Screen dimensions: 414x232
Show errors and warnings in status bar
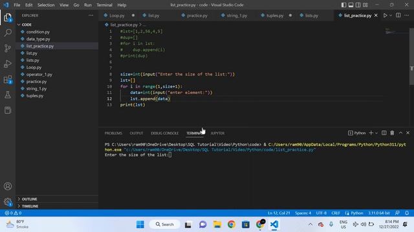pyautogui.click(x=13, y=213)
